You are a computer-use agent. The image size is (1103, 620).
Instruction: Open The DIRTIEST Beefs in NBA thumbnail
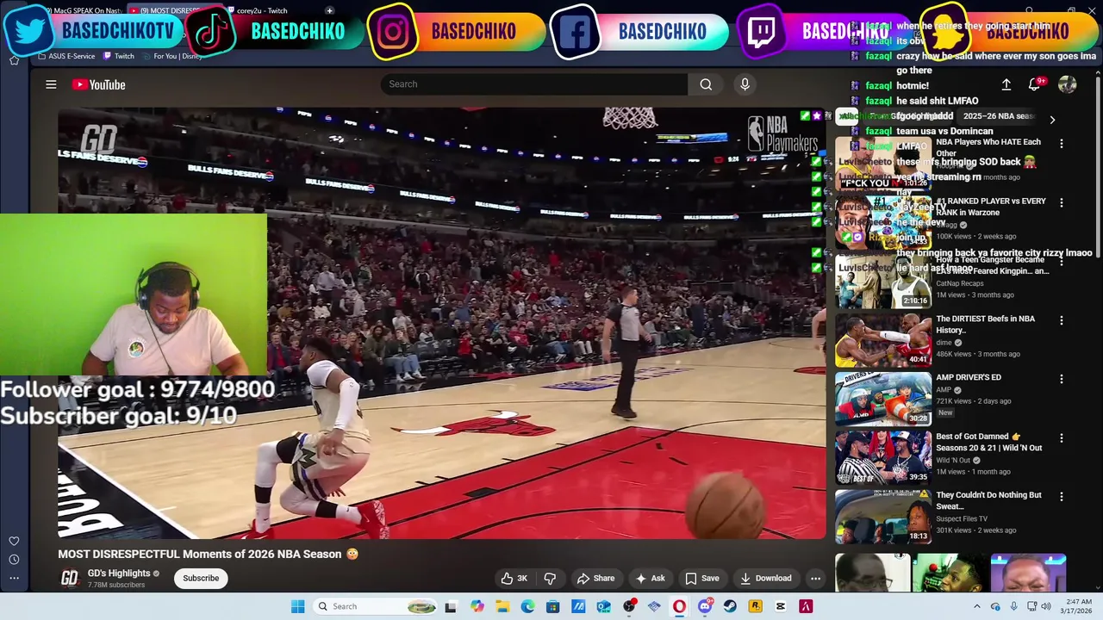[x=883, y=340]
